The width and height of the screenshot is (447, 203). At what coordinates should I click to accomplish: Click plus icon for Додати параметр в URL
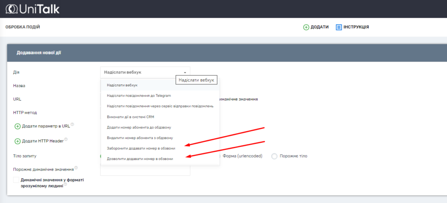[17, 126]
